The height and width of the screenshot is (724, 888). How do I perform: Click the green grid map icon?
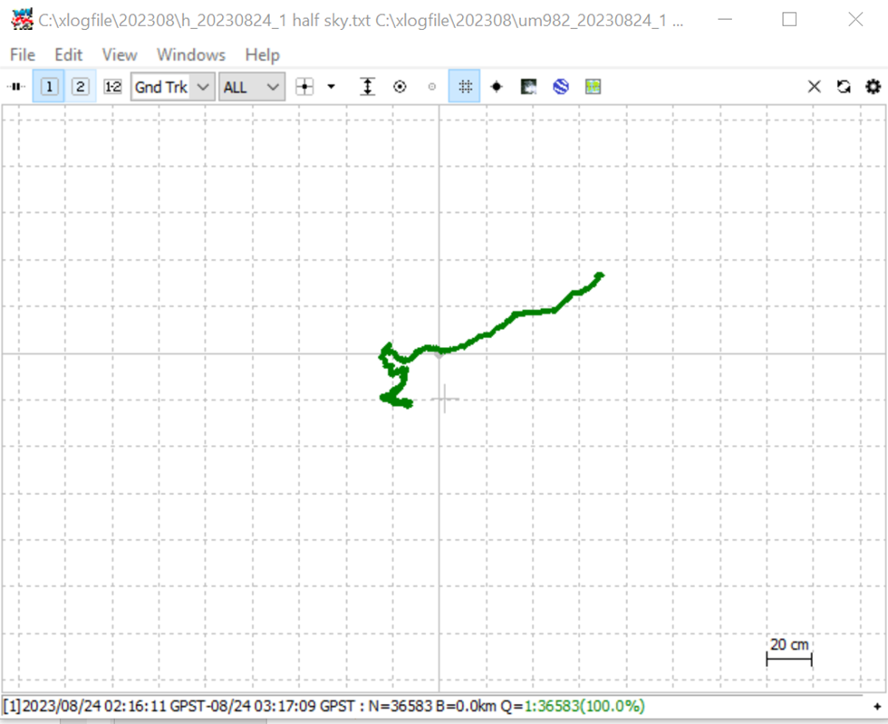[x=593, y=87]
